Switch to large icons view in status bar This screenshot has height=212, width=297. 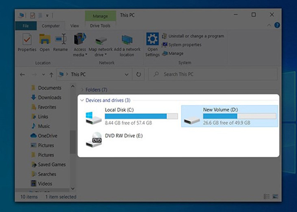[x=275, y=197]
